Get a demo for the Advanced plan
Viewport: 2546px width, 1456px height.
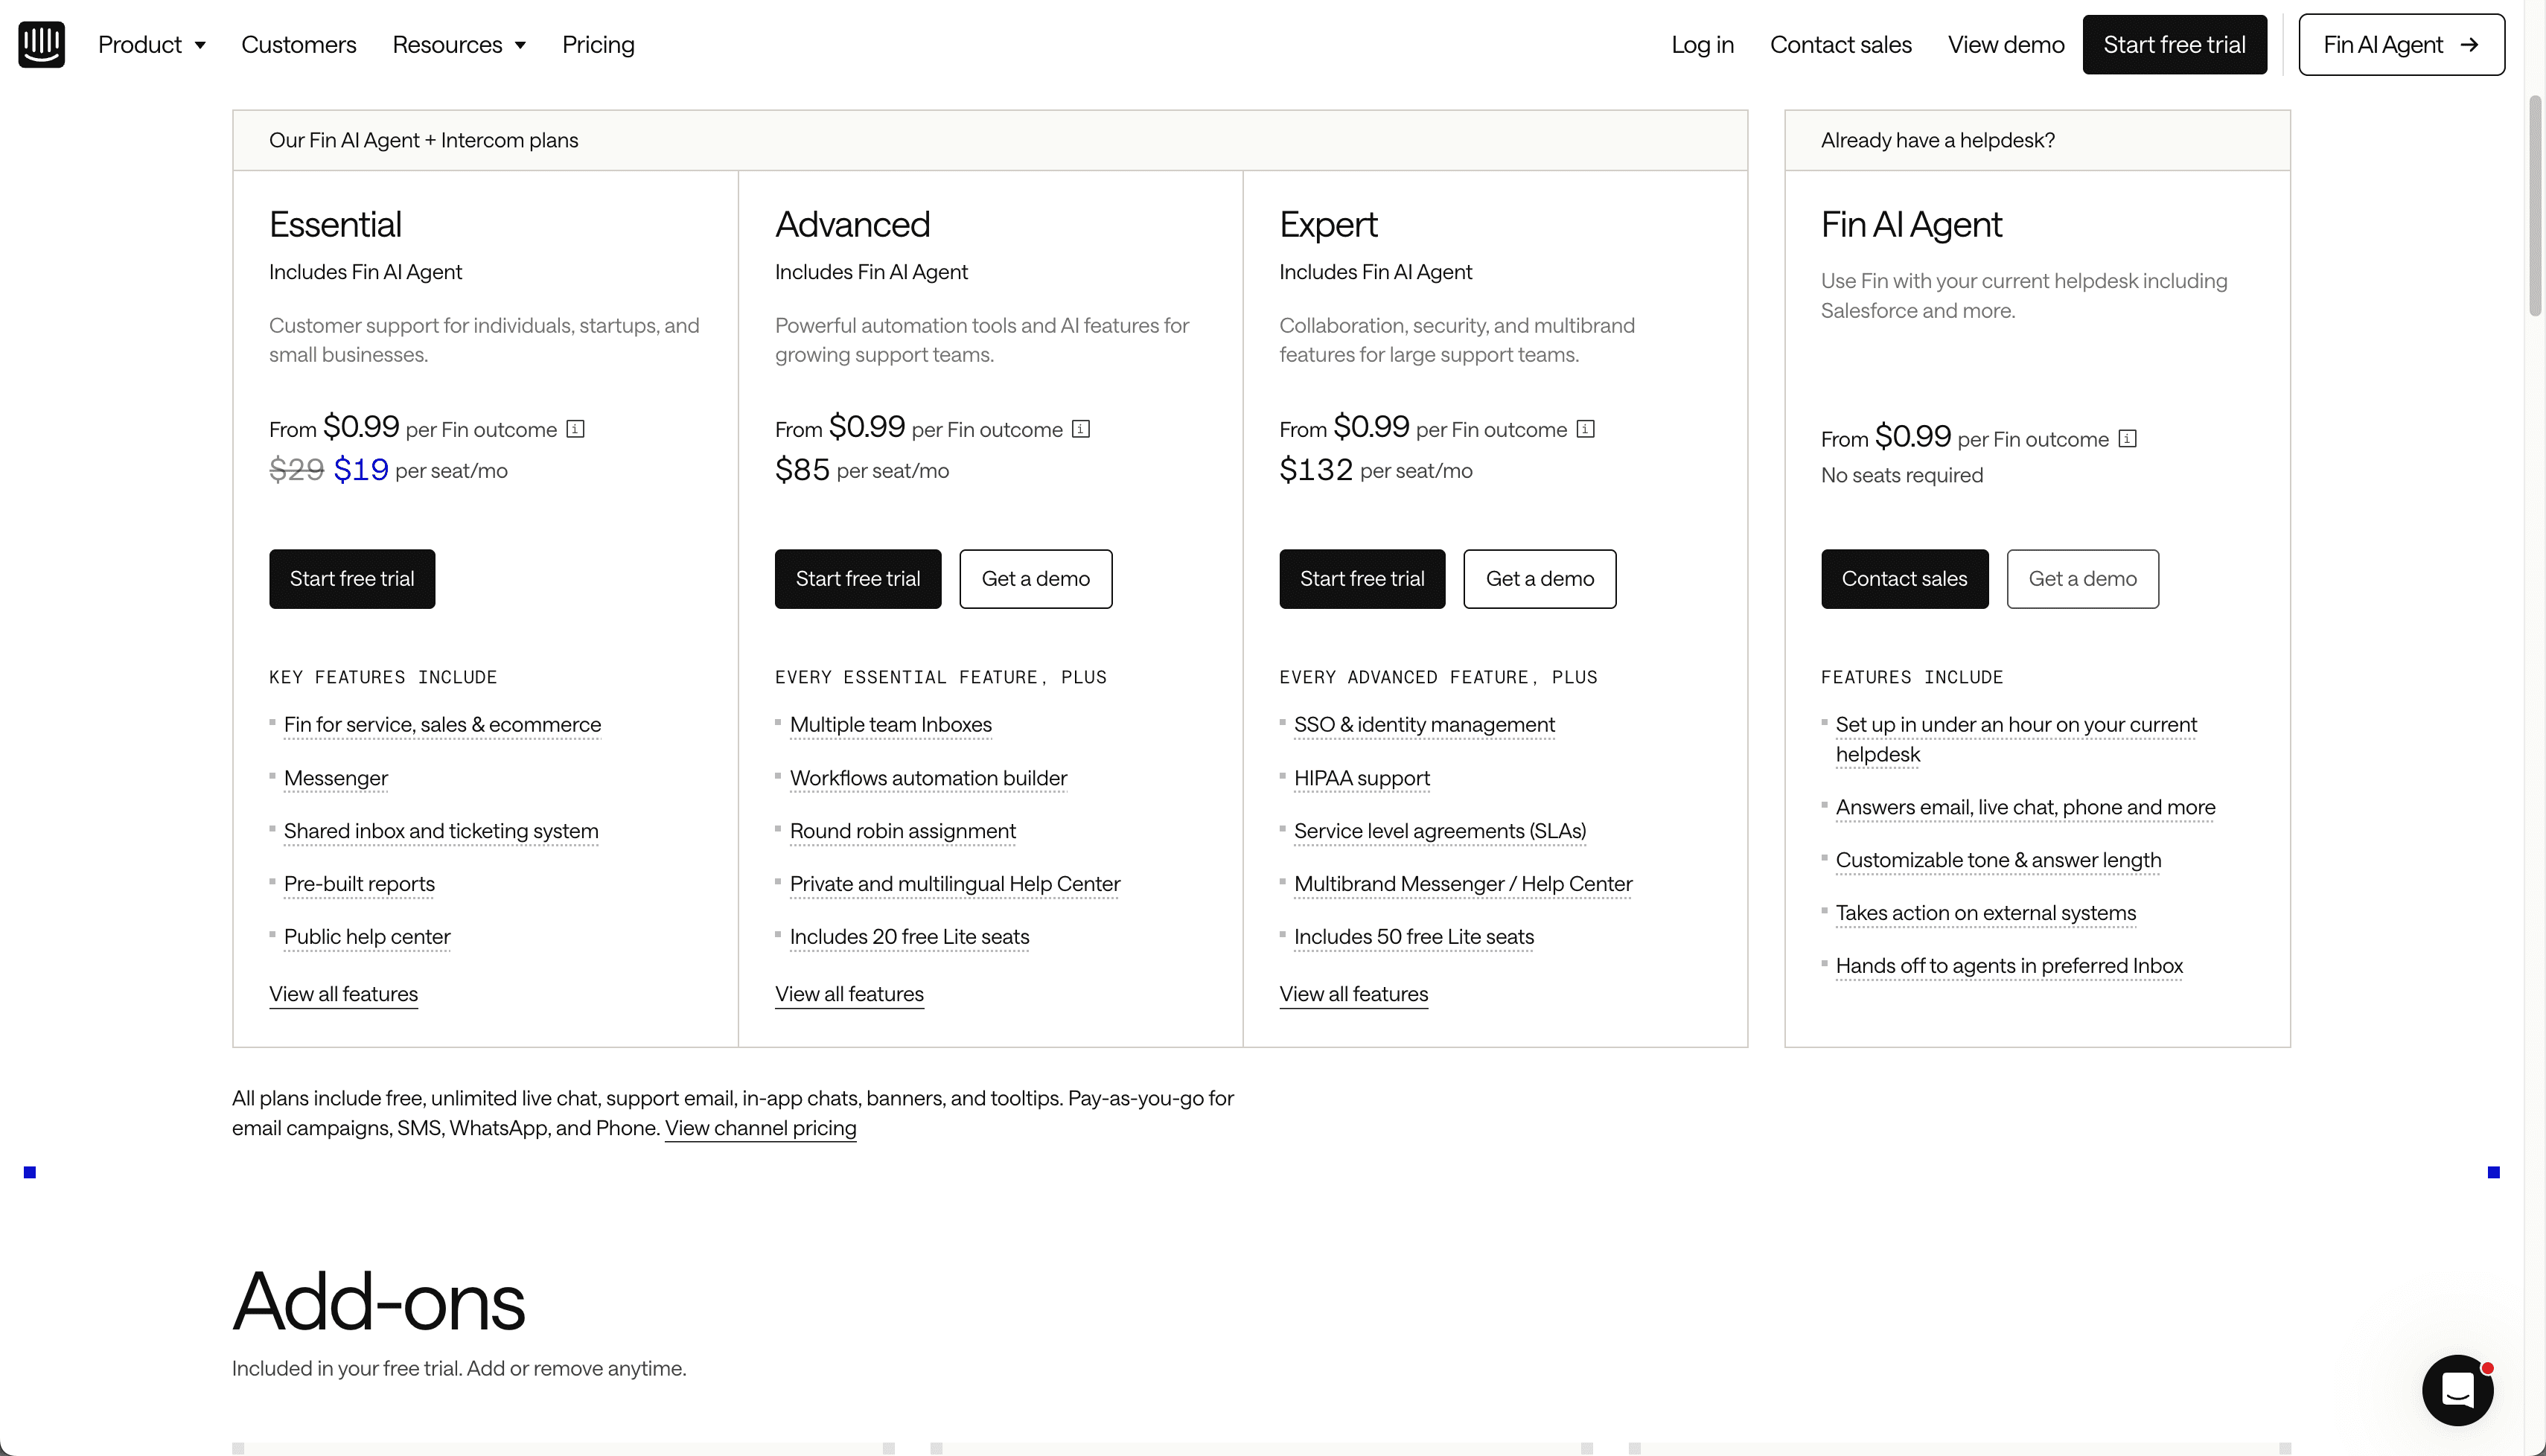pyautogui.click(x=1036, y=579)
